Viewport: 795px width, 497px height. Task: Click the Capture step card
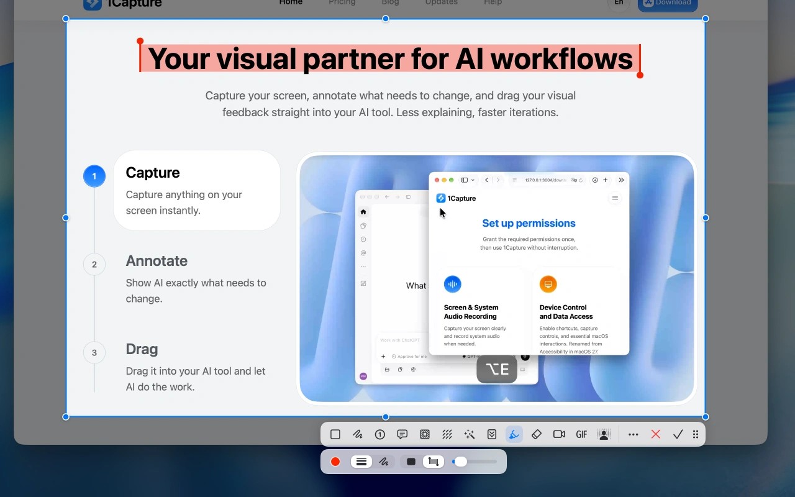pyautogui.click(x=197, y=190)
